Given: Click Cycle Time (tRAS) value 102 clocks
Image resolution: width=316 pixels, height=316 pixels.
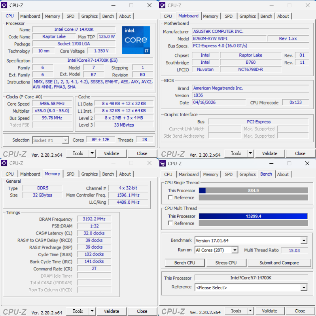Looking at the screenshot, I should pos(94,254).
